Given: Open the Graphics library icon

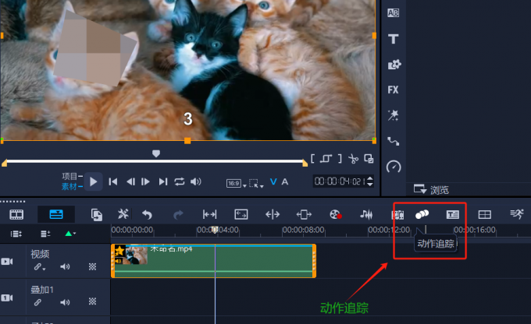Looking at the screenshot, I should (x=394, y=64).
